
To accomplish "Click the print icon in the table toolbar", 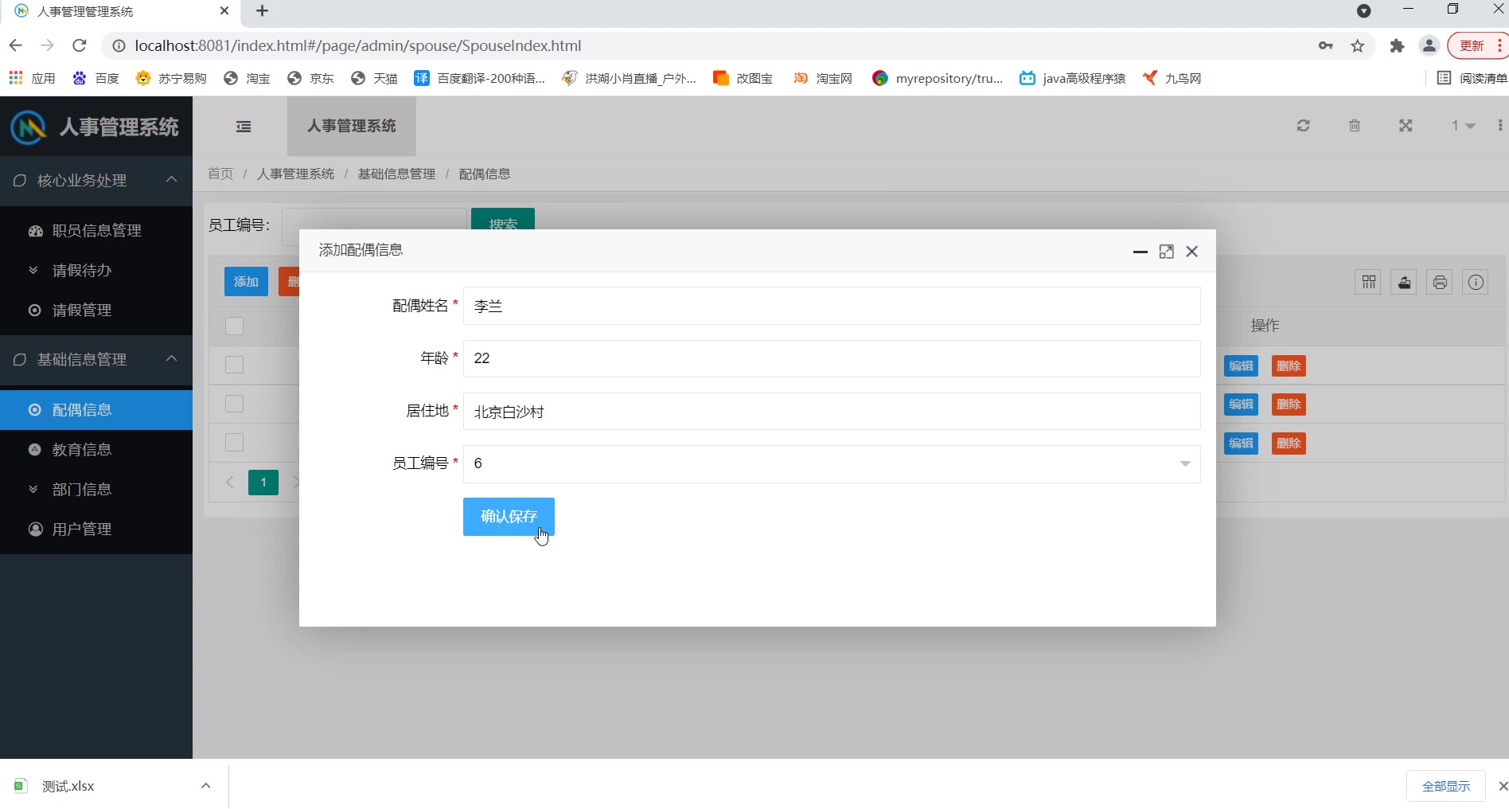I will click(1440, 282).
